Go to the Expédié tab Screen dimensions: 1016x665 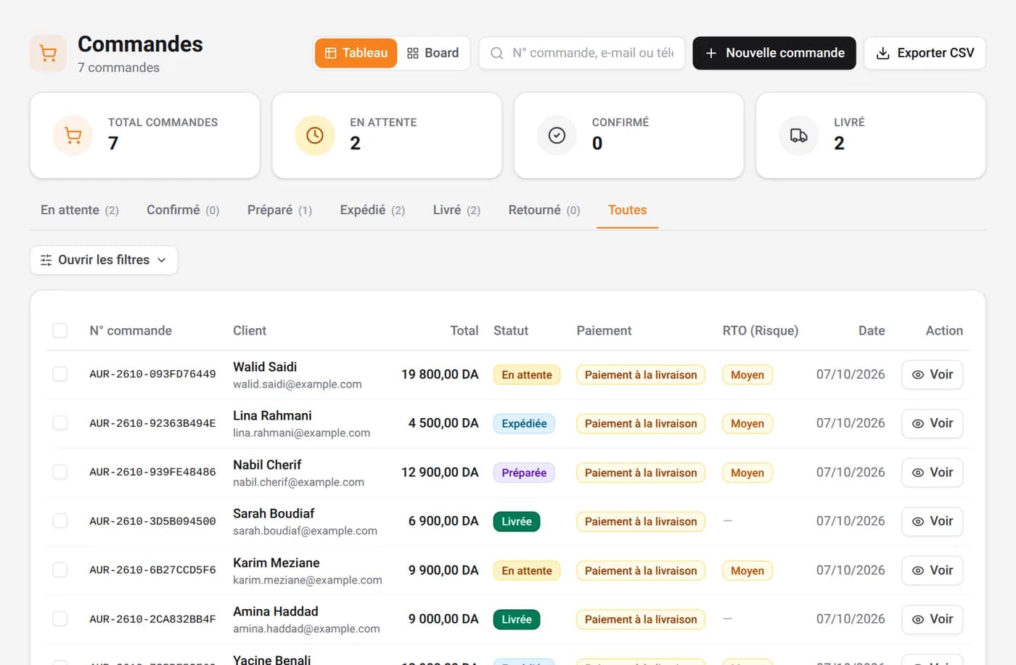pos(372,210)
